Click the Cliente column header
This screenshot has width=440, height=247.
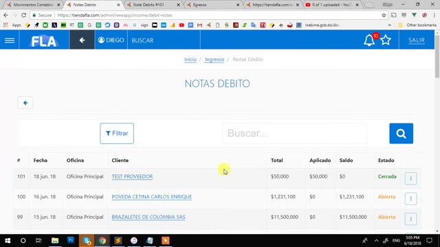(x=120, y=160)
